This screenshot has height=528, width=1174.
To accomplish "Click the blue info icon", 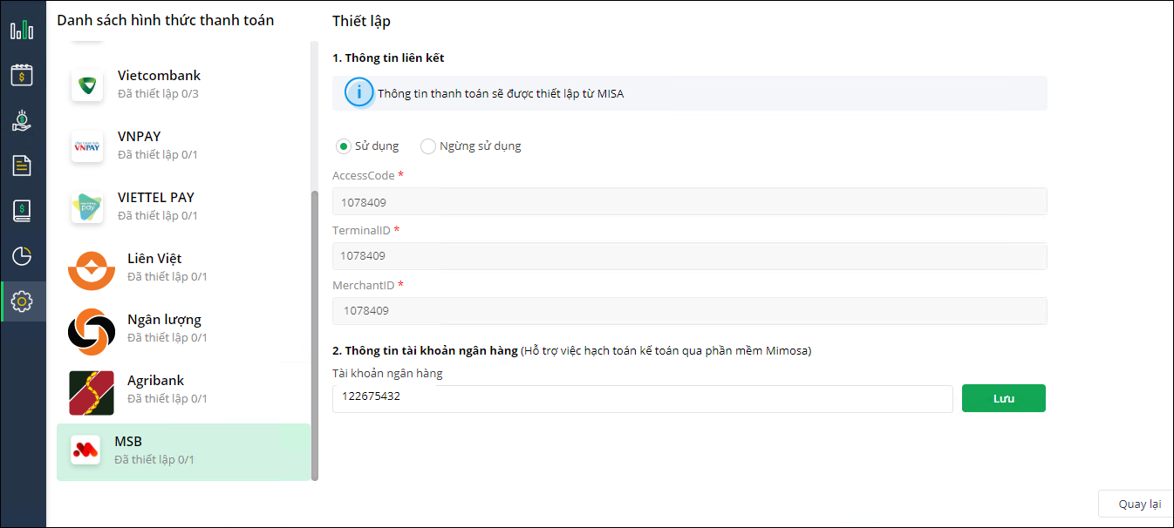I will coord(358,92).
